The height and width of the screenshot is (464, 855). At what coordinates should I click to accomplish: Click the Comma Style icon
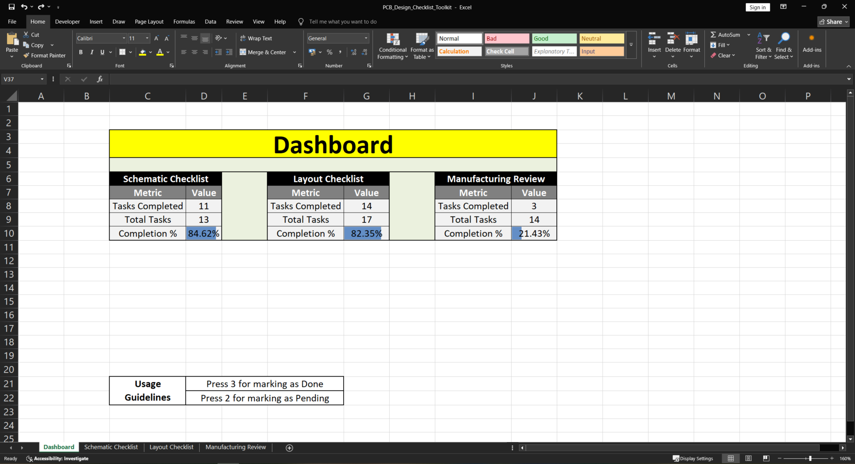340,52
